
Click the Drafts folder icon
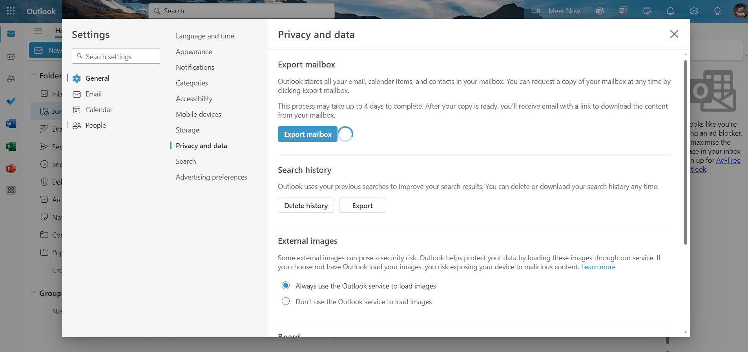click(x=44, y=129)
